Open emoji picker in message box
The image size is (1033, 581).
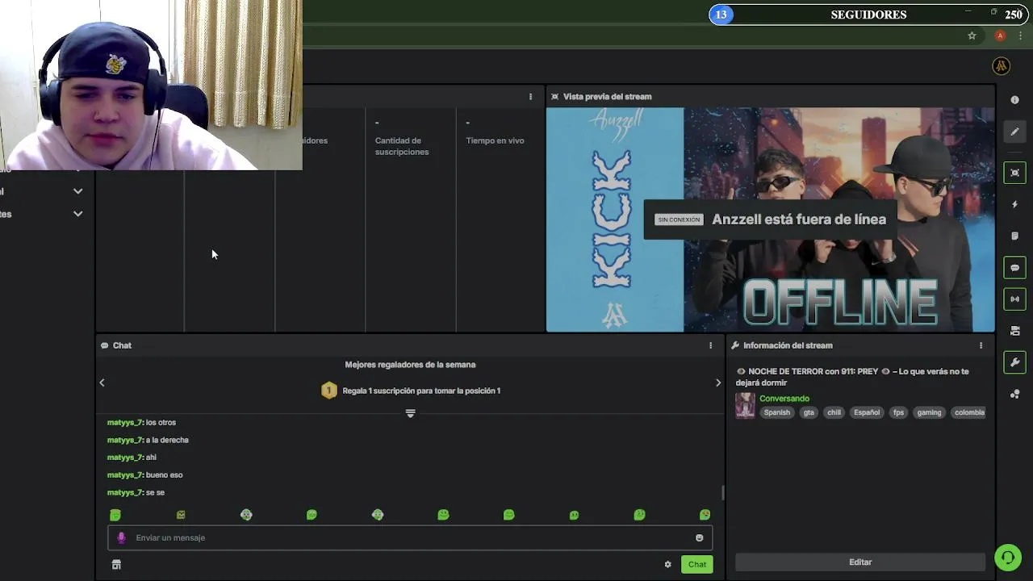pos(699,537)
